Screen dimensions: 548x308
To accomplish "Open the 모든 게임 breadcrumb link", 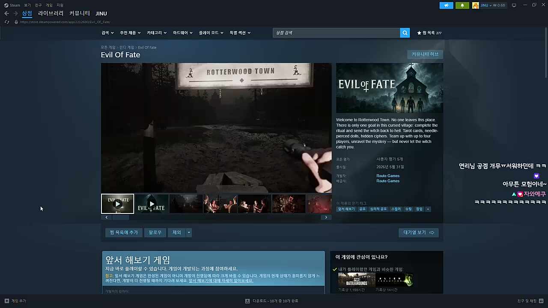I will point(108,47).
